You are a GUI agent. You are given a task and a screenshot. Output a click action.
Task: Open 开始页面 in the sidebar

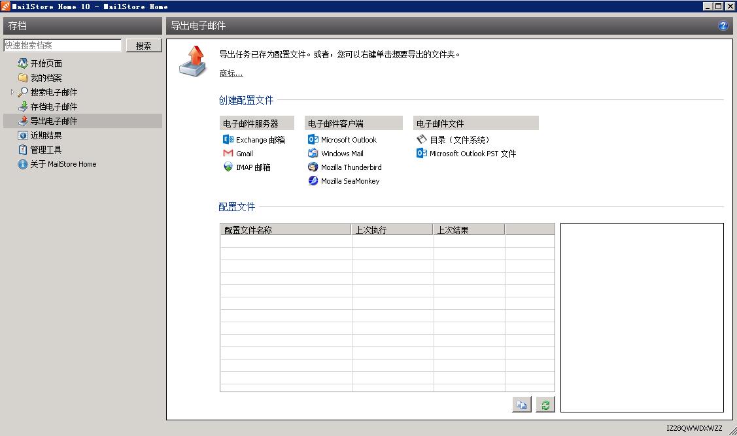click(46, 63)
